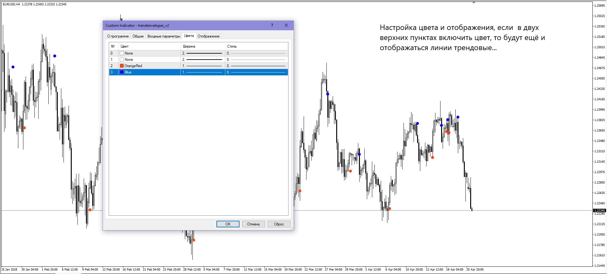The width and height of the screenshot is (607, 274).
Task: Click the current price label 1.22345
Action: (599, 210)
